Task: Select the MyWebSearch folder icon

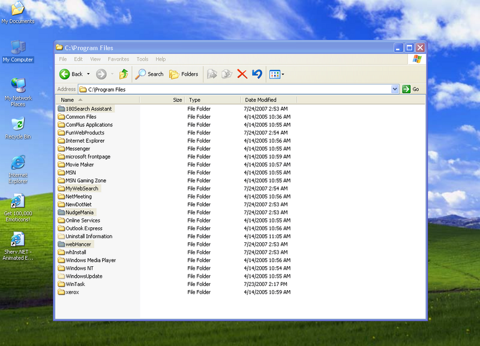Action: (61, 188)
